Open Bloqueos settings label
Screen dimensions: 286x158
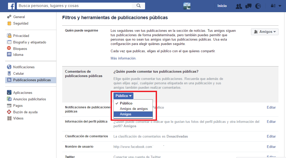20,49
